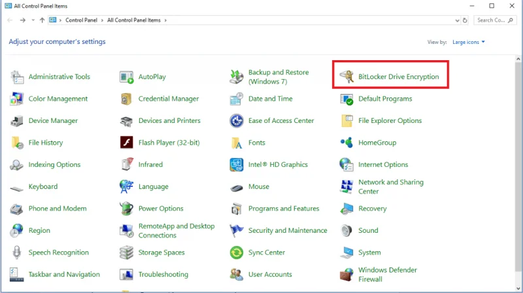523x293 pixels.
Task: Open recent locations dropdown arrow
Action: [x=33, y=20]
